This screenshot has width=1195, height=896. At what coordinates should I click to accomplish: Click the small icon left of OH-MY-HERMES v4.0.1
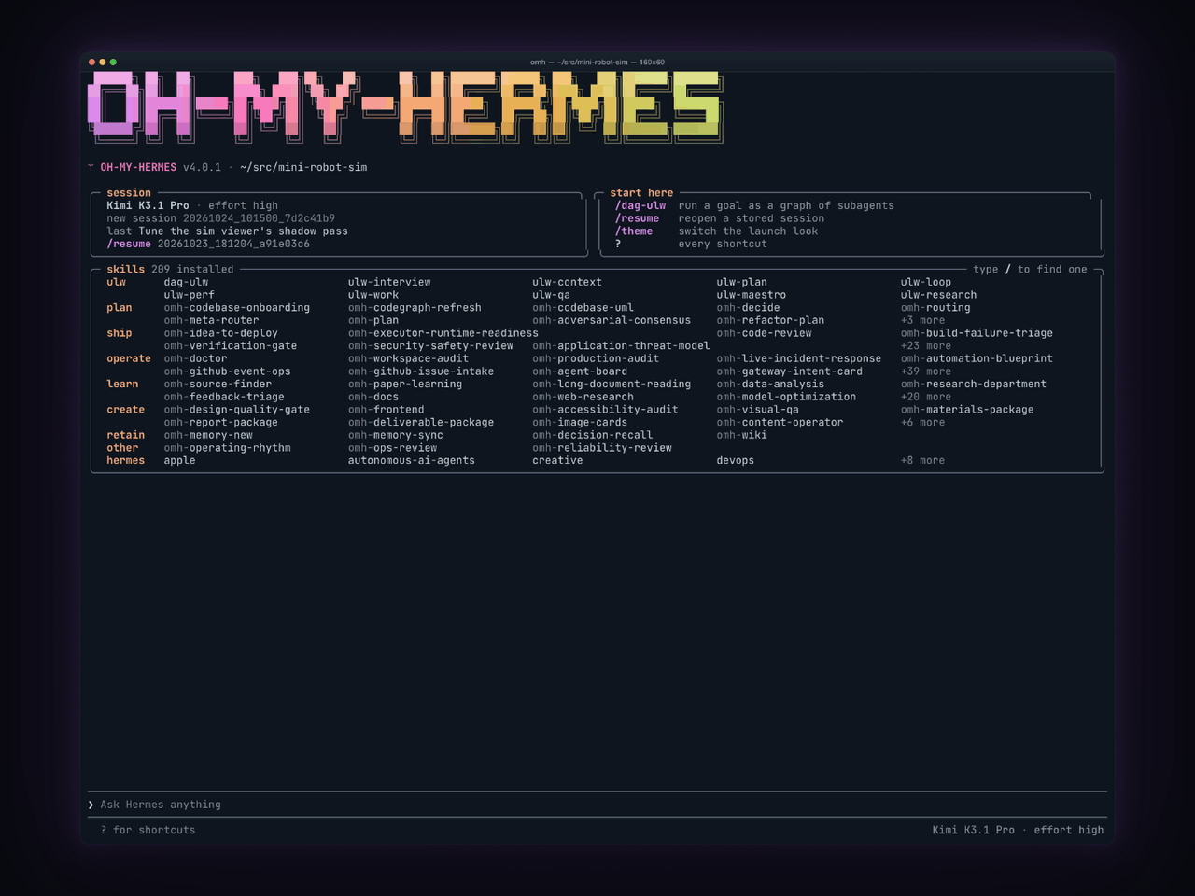coord(91,168)
